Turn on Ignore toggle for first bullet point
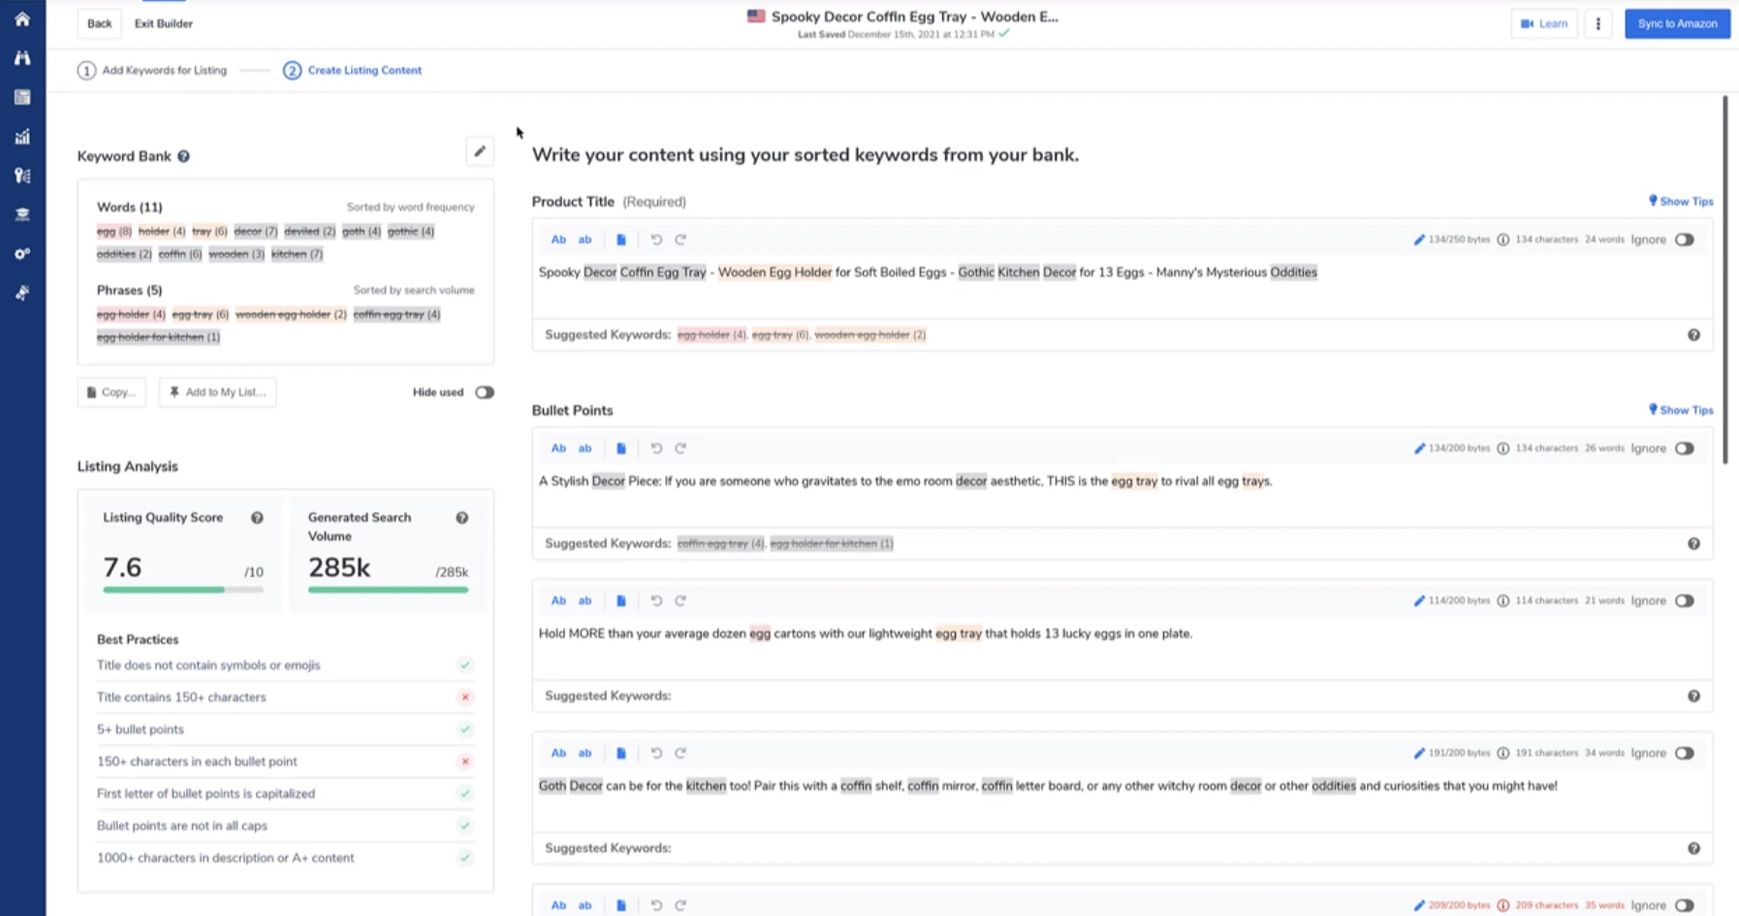Image resolution: width=1739 pixels, height=916 pixels. (x=1685, y=449)
